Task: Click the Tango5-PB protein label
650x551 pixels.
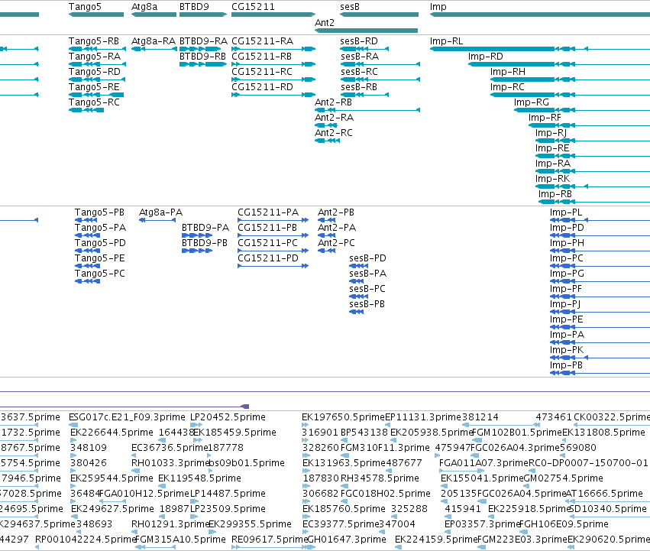Action: pyautogui.click(x=99, y=212)
